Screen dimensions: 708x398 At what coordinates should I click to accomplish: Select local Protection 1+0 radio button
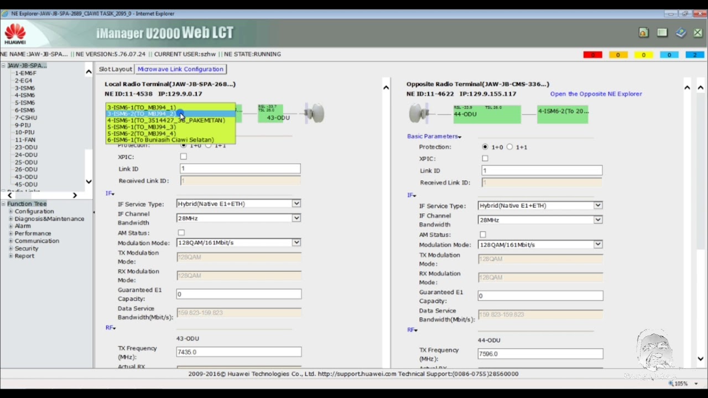(184, 145)
